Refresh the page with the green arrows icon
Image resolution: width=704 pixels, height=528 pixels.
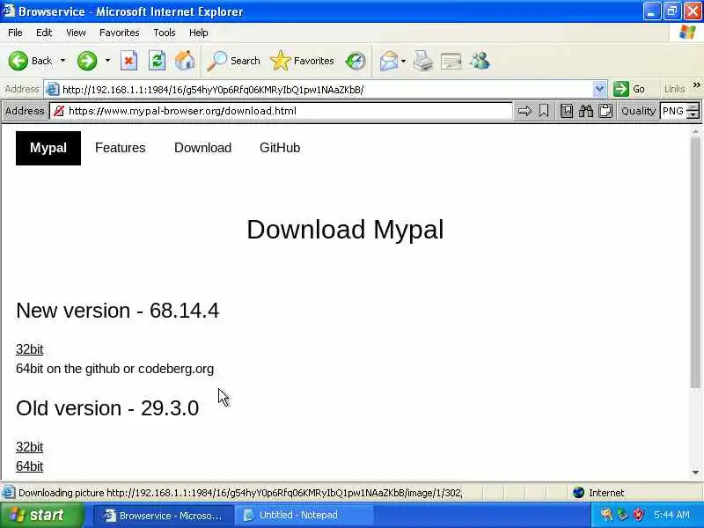point(157,61)
